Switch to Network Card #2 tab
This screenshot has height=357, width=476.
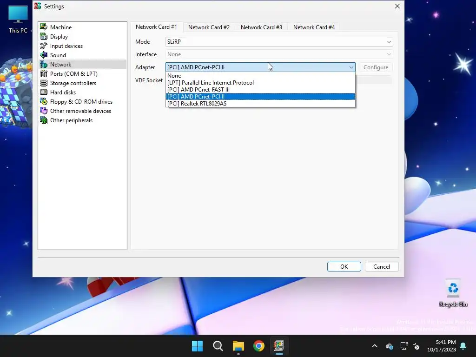(209, 27)
